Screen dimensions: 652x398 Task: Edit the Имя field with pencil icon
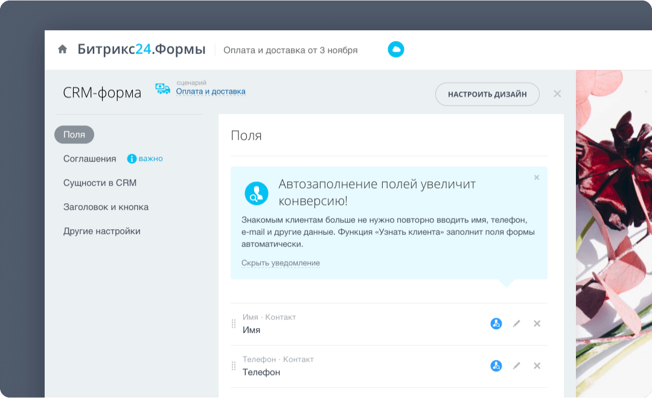516,324
